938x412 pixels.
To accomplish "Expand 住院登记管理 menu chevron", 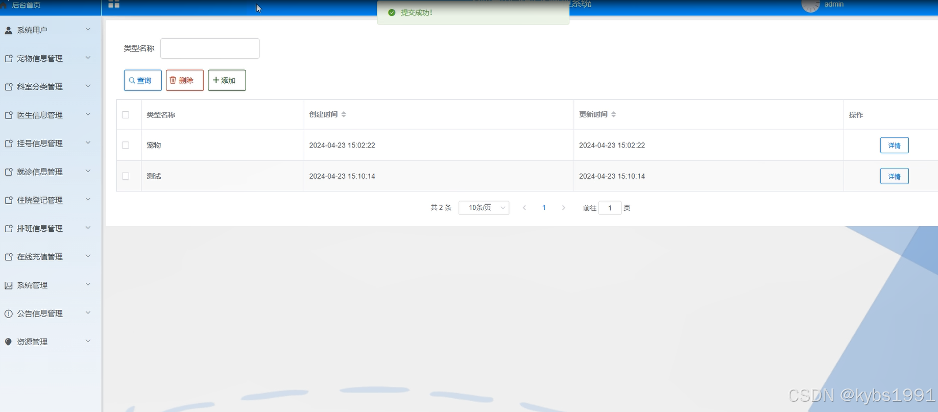I will click(88, 200).
